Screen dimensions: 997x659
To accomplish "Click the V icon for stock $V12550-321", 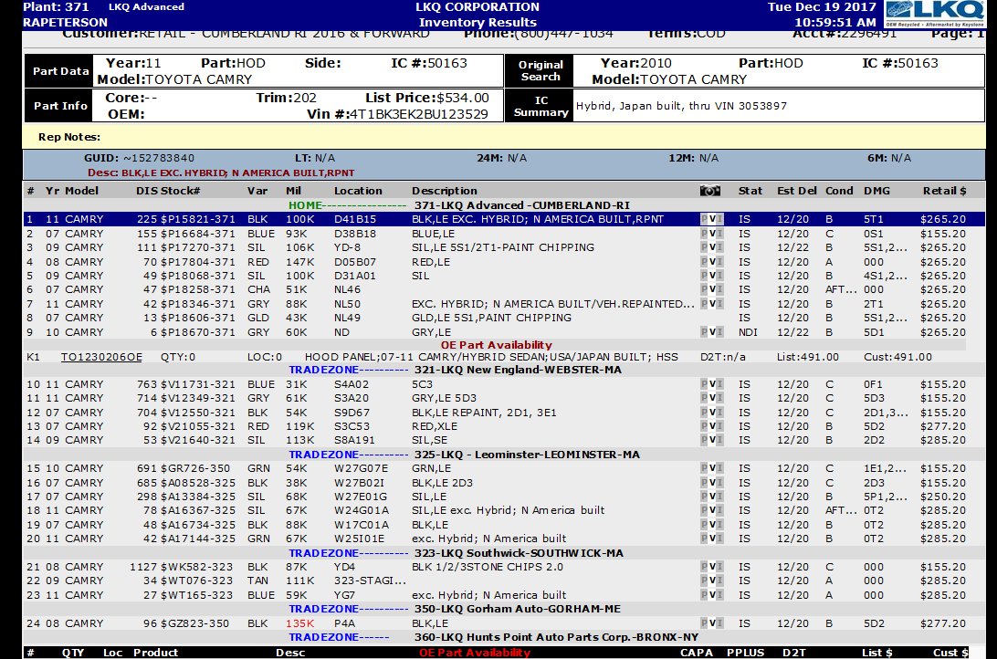I will (712, 413).
